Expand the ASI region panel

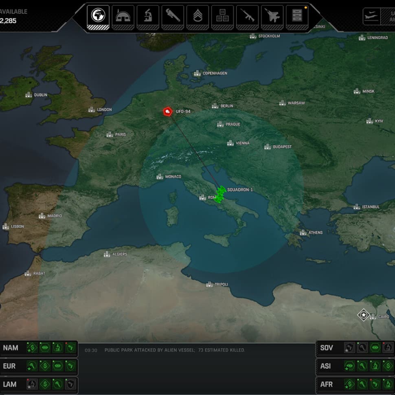click(326, 366)
